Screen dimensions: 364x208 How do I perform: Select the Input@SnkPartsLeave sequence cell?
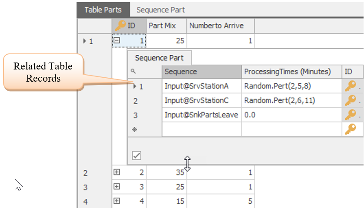[x=202, y=115]
